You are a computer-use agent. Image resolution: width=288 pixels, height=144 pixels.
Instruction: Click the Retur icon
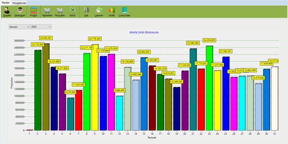[73, 12]
